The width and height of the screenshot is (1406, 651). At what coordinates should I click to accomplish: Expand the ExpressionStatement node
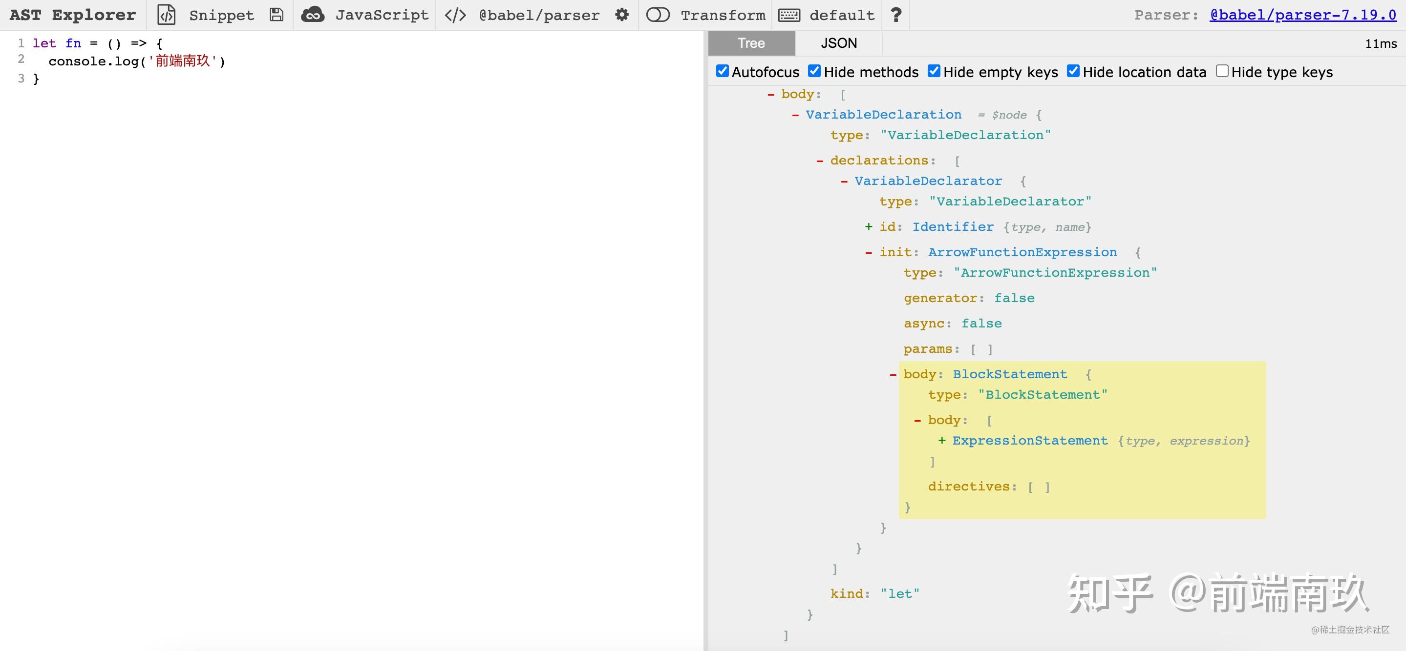pyautogui.click(x=941, y=441)
